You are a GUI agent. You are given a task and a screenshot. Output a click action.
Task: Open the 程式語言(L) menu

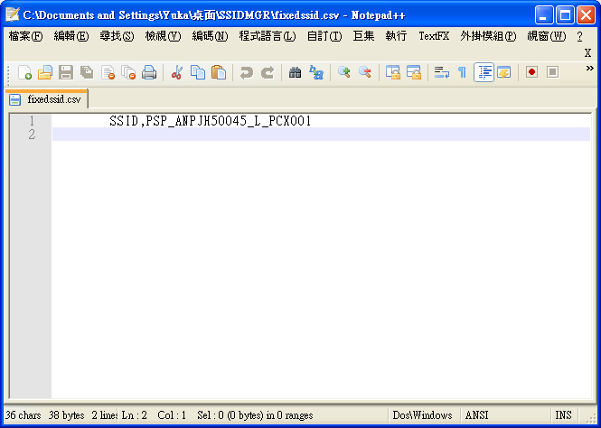click(x=267, y=36)
